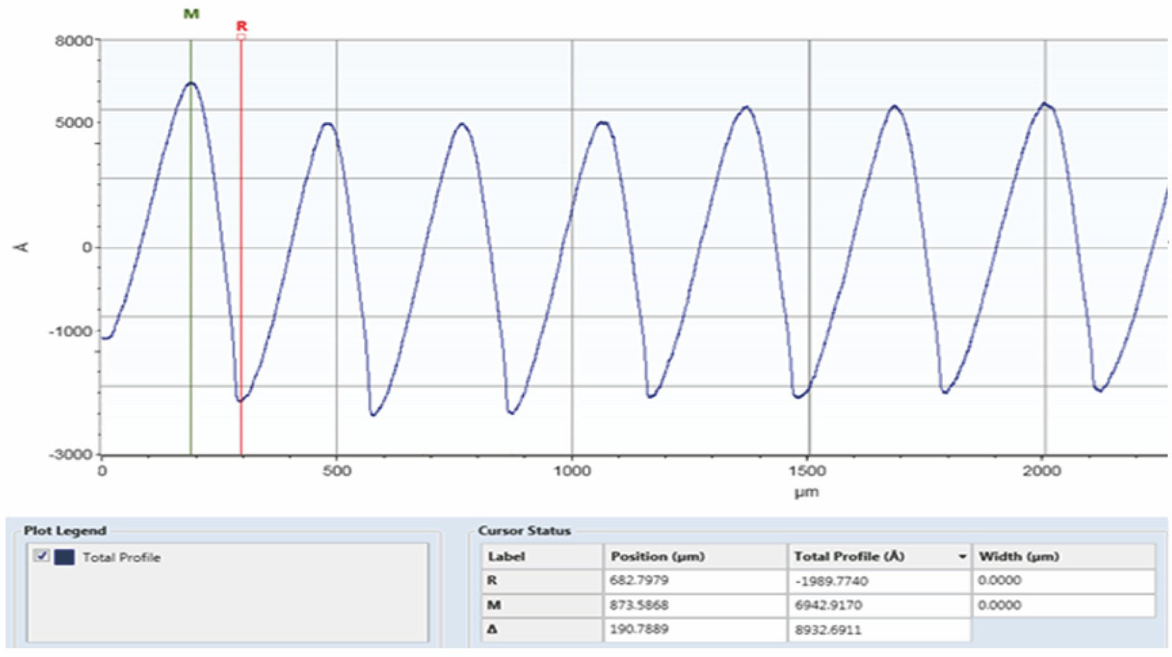Click the Position (µm) column header

[x=657, y=557]
